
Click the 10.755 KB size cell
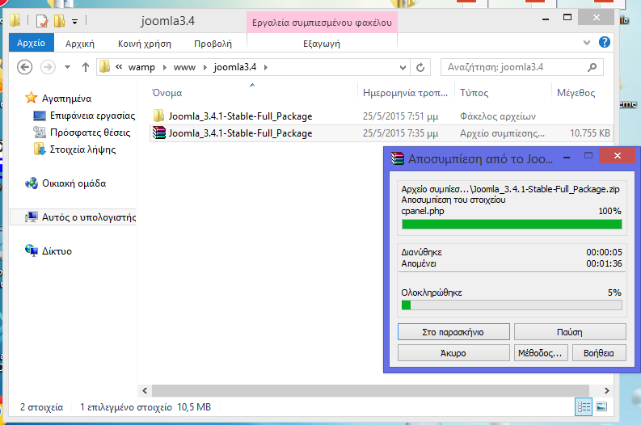[x=589, y=133]
